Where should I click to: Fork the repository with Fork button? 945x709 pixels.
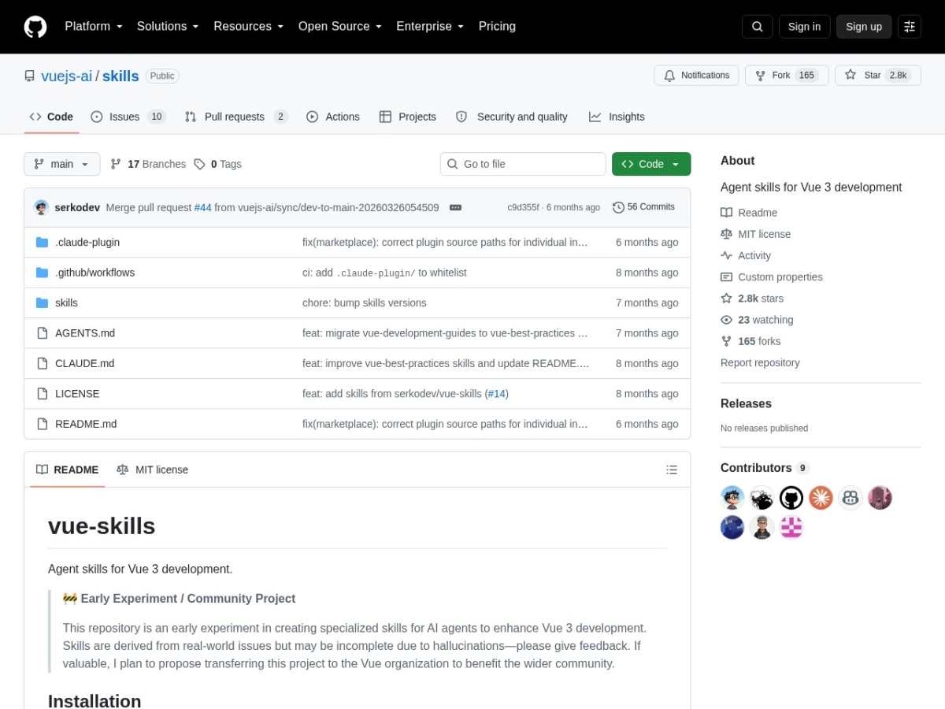coord(787,76)
